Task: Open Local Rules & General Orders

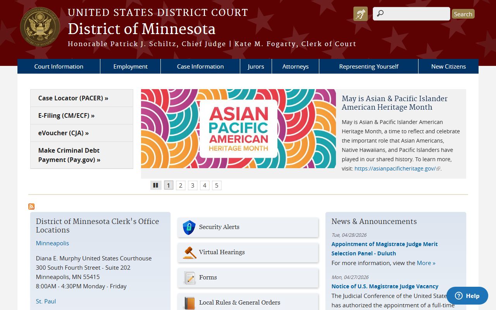Action: (248, 302)
